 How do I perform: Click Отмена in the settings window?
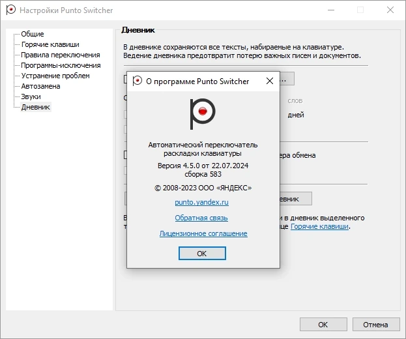376,325
